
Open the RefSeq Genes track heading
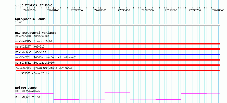click(26, 88)
